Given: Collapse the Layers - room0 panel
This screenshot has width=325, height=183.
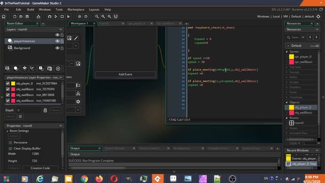Looking at the screenshot, I should (x=60, y=29).
